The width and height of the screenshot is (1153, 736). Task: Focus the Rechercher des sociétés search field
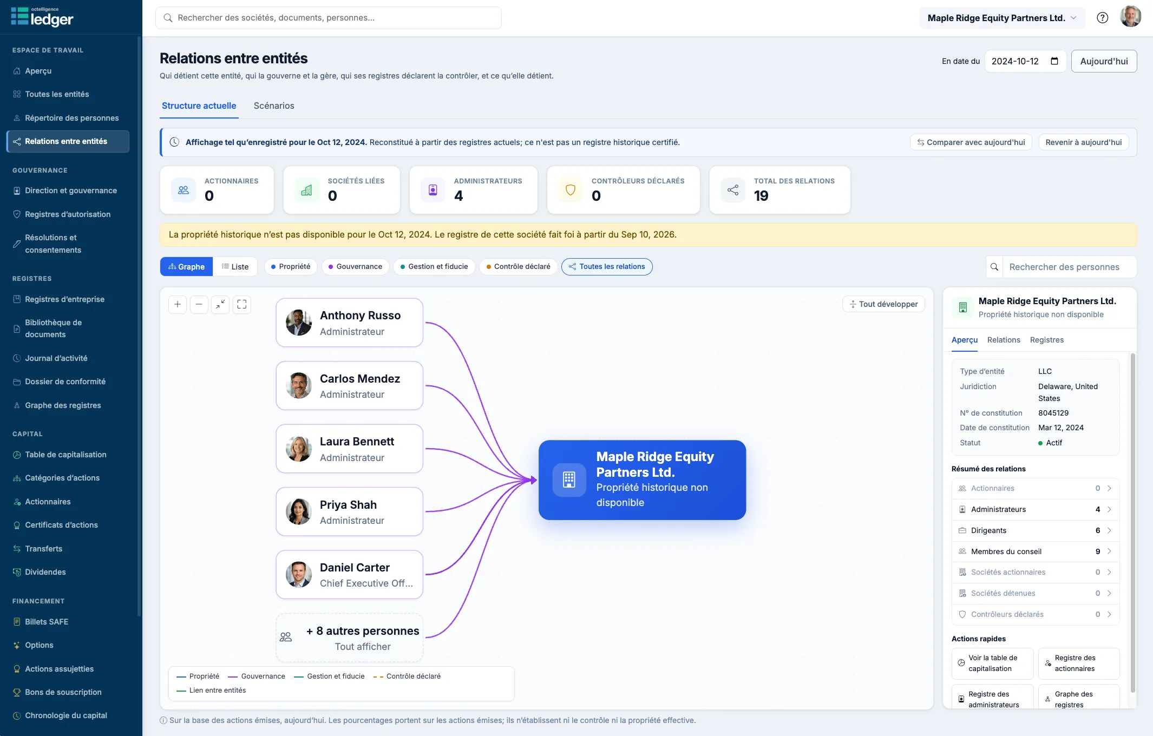pyautogui.click(x=329, y=18)
